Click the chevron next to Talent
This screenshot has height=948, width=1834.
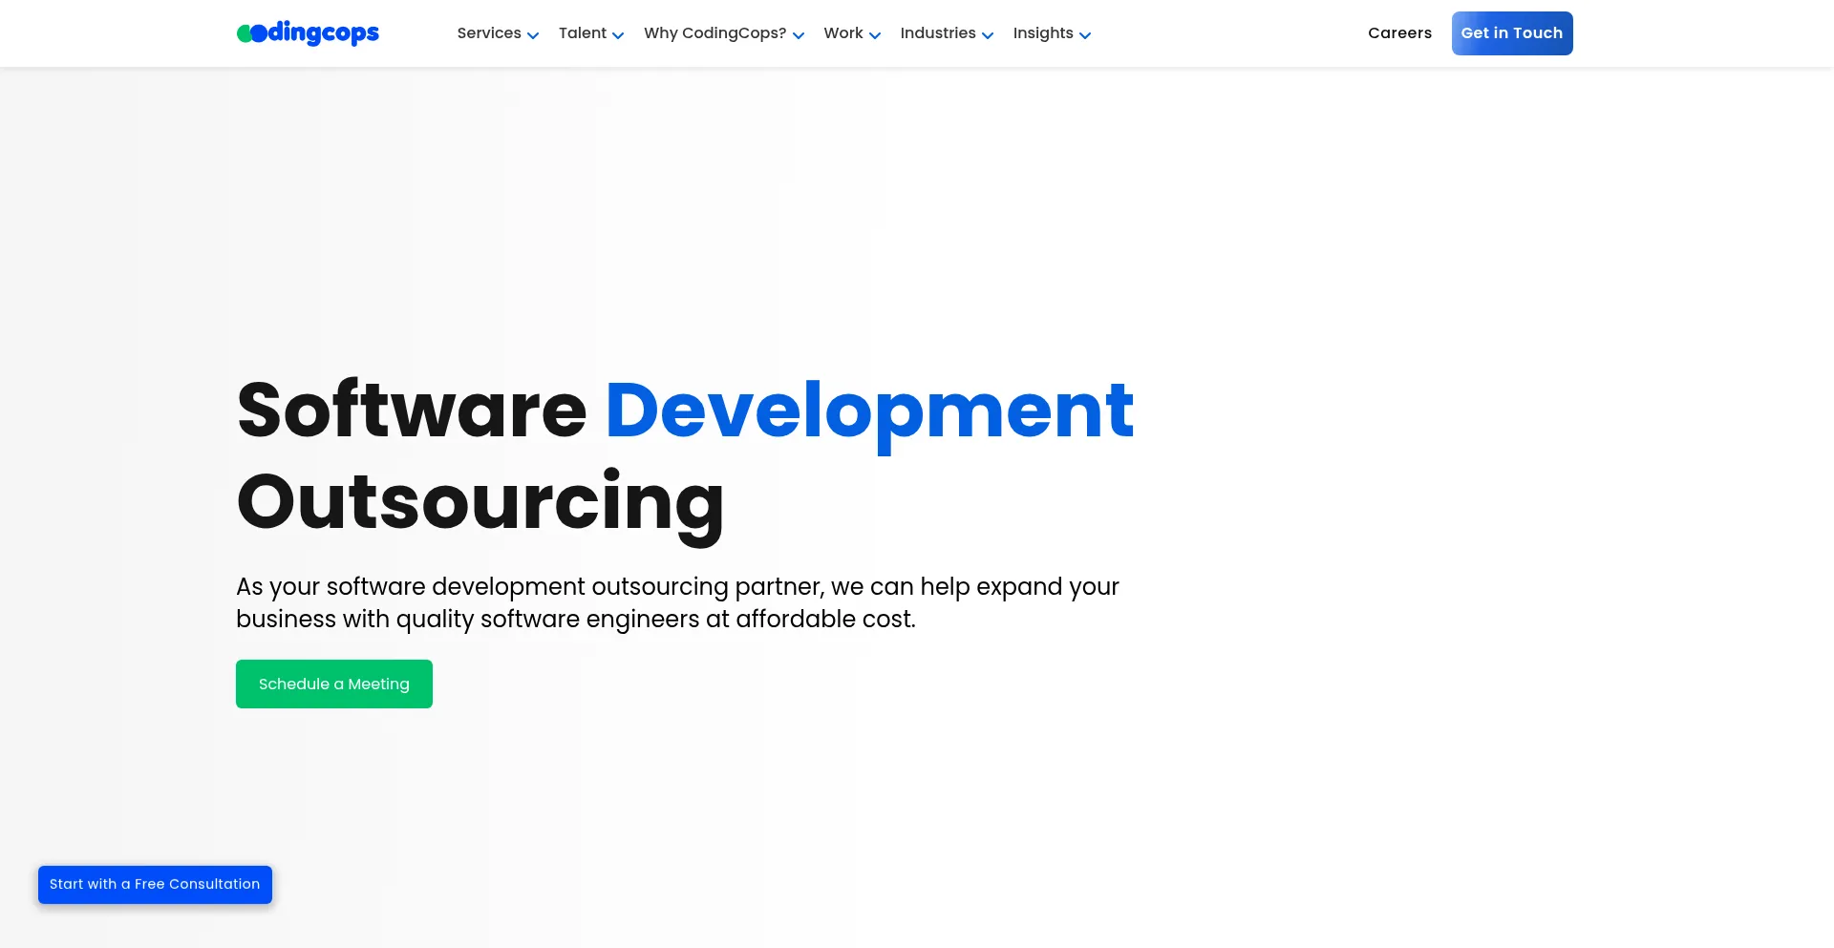coord(618,35)
